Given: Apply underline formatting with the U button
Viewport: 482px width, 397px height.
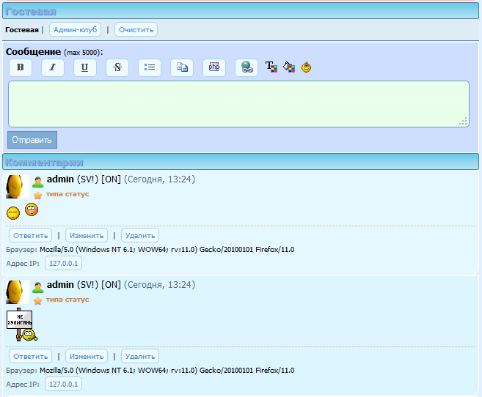Looking at the screenshot, I should (x=85, y=67).
